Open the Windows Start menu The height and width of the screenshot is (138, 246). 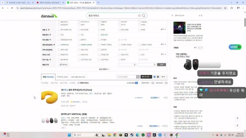tap(69, 135)
